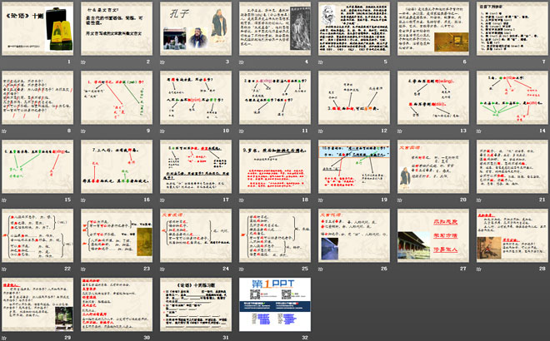Screen dimensions: 550x341
Task: Click the star icon below slide 3
Action: tap(163, 62)
